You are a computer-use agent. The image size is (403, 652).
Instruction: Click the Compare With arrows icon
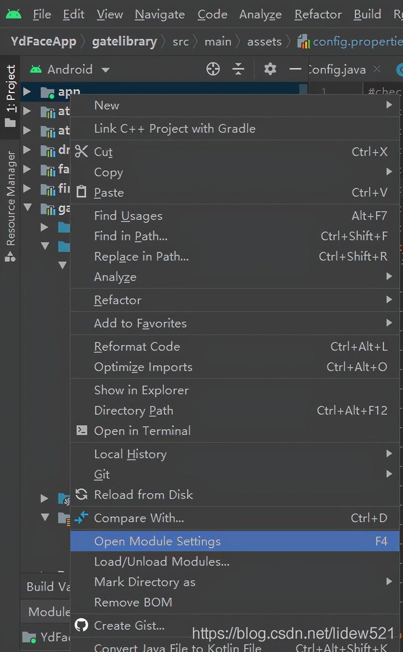[x=81, y=517]
